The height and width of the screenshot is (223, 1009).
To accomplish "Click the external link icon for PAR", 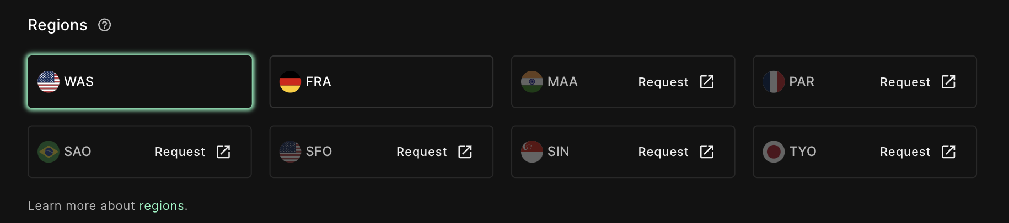I will point(948,82).
